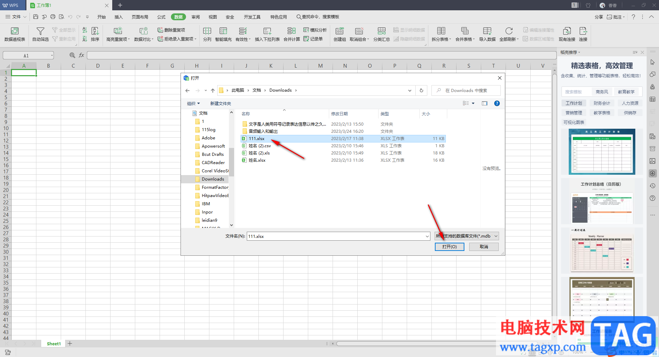Open Import Data (导入数据) tool
Viewport: 659px width, 357px height.
click(487, 34)
